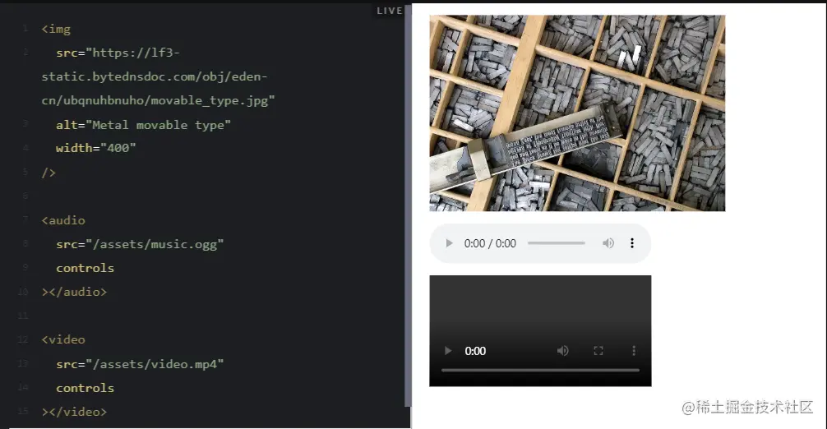The height and width of the screenshot is (429, 827).
Task: Mute the audio player volume
Action: coord(608,243)
